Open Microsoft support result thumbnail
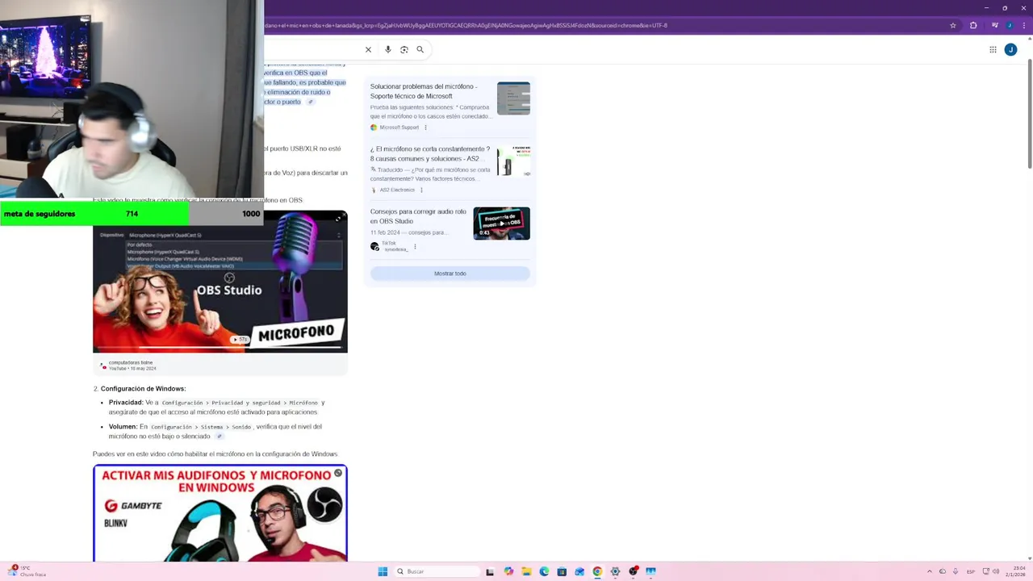1033x581 pixels. [513, 98]
